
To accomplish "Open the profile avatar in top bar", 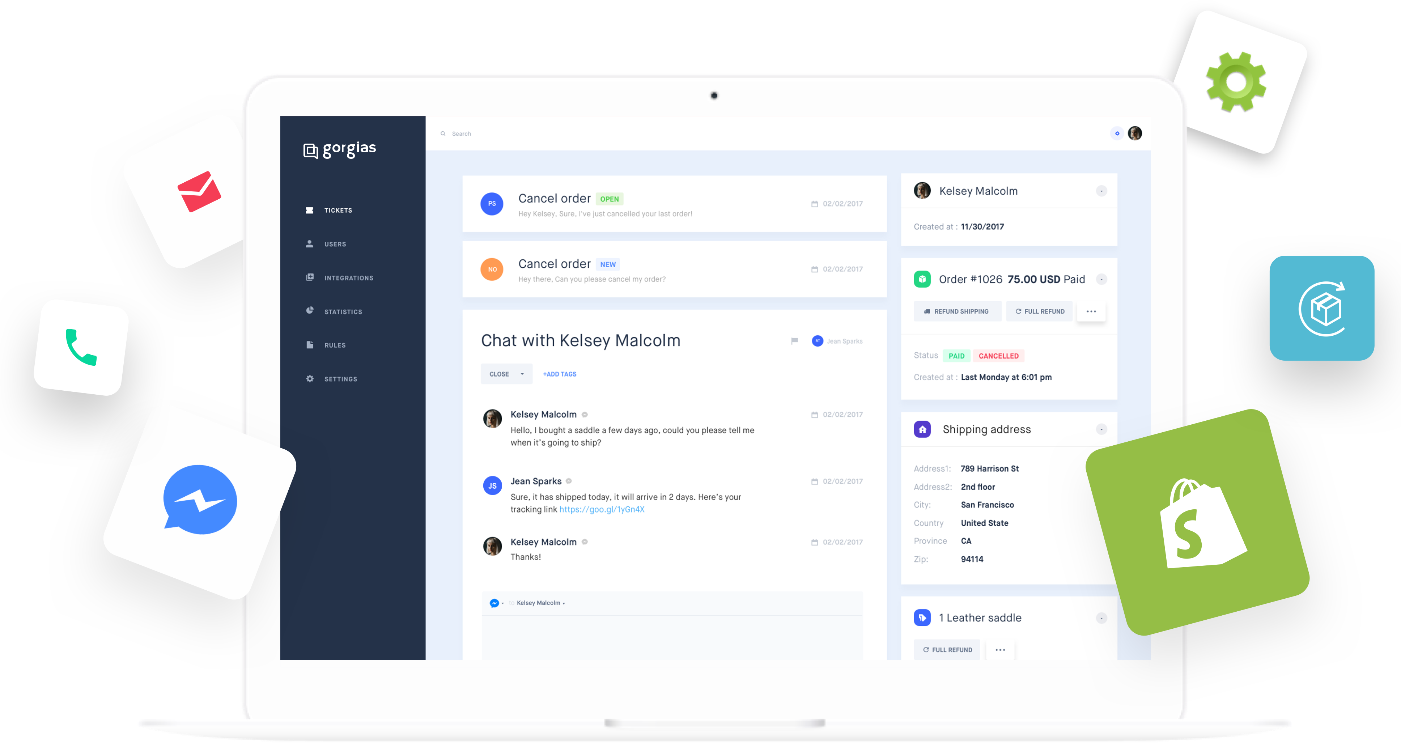I will [1134, 133].
